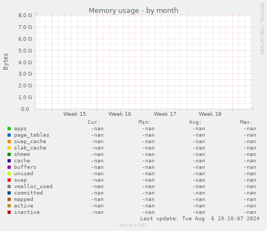Click the '5.0 G' y-axis label
This screenshot has height=231, width=267.
(25, 51)
